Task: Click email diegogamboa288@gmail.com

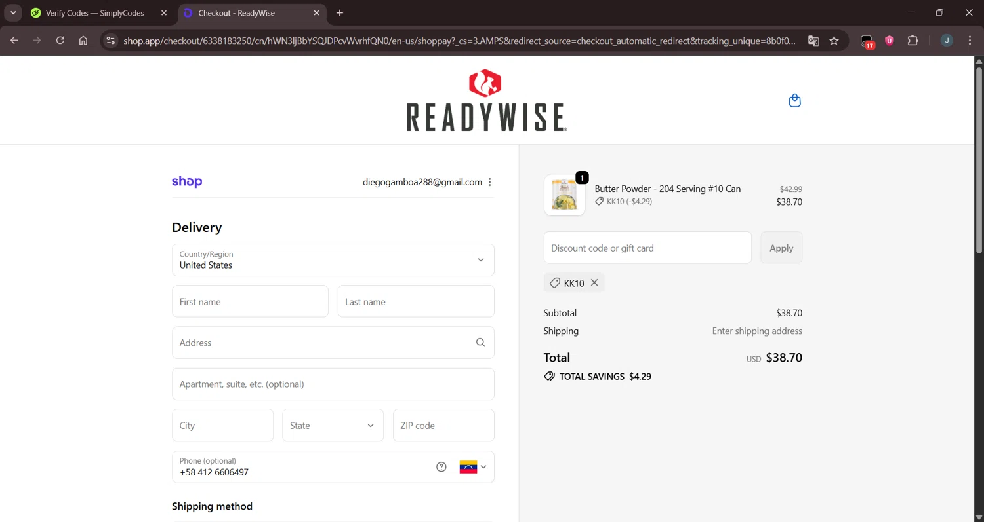Action: 422,182
